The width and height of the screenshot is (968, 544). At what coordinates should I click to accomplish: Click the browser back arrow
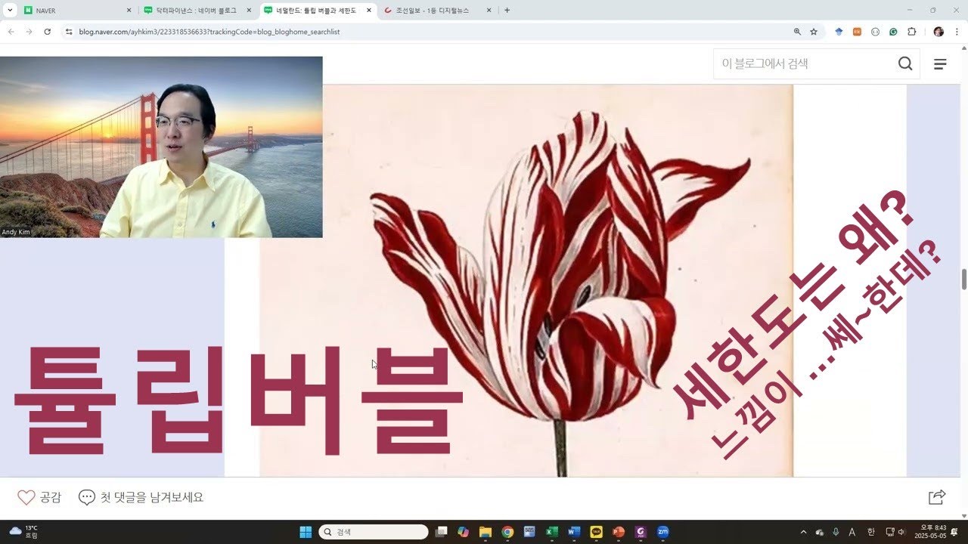11,32
